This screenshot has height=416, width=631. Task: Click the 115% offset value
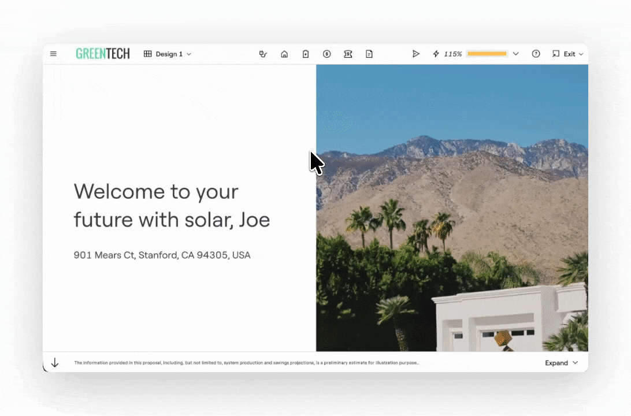453,54
